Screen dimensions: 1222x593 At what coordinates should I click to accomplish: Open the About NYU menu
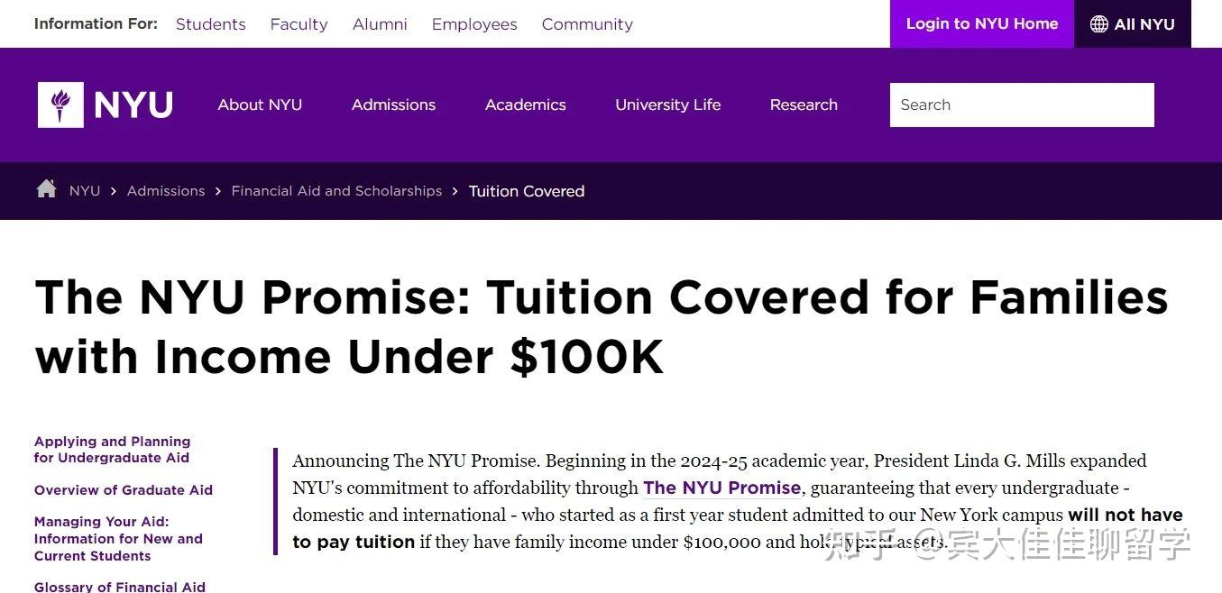[260, 105]
